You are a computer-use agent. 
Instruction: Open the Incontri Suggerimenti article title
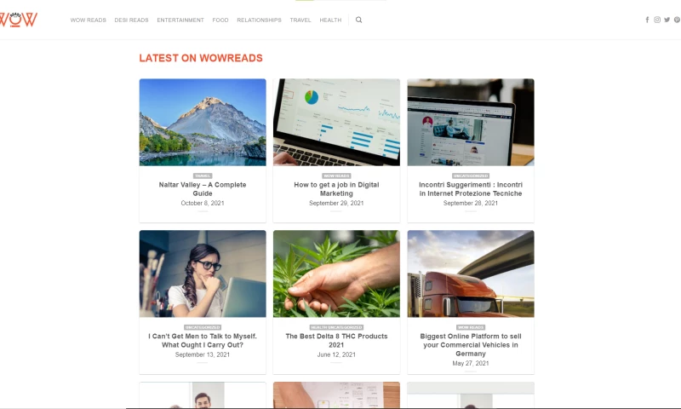tap(471, 189)
